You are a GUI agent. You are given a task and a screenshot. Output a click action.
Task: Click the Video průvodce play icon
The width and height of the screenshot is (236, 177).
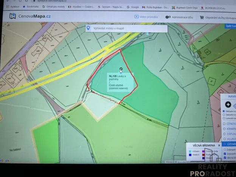[x=137, y=17]
